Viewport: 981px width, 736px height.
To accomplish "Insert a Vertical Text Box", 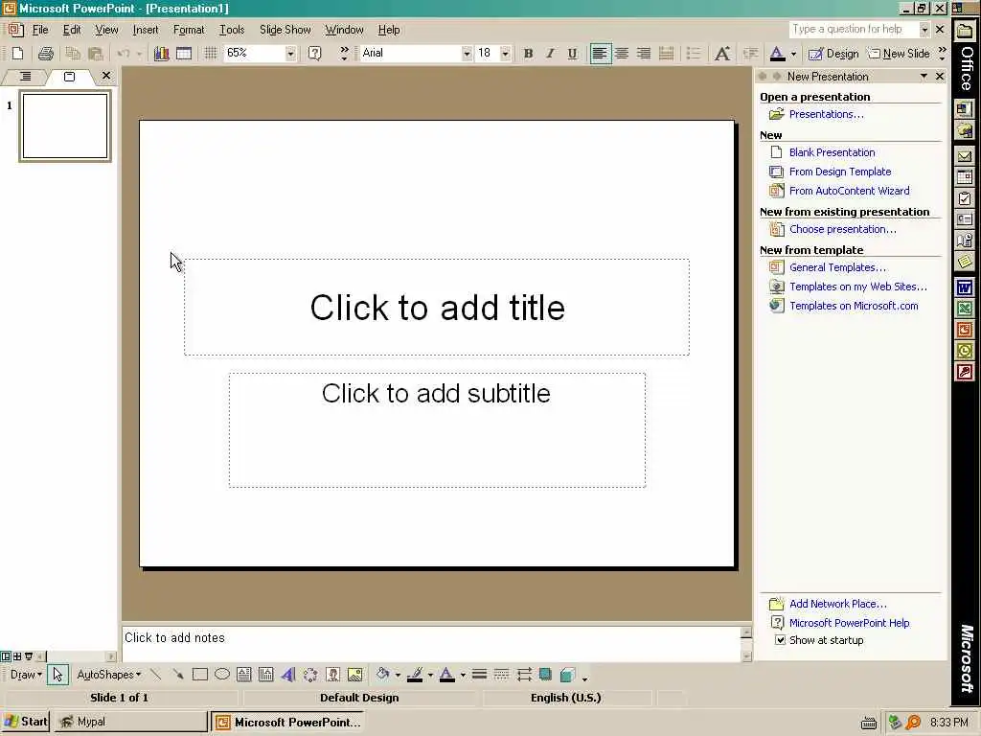I will point(266,675).
